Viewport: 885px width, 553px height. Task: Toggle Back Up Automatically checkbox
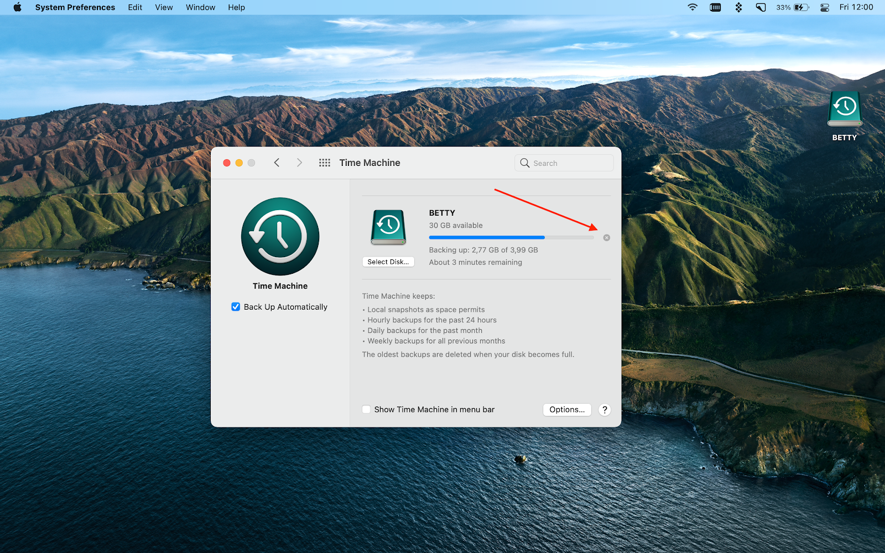pos(236,307)
